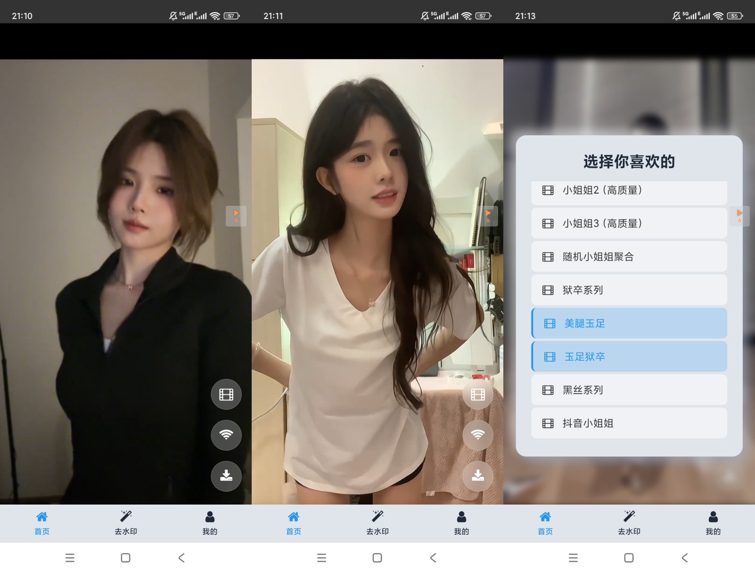This screenshot has height=573, width=755.
Task: Tap the download button on the 21:10 screen
Action: (226, 476)
